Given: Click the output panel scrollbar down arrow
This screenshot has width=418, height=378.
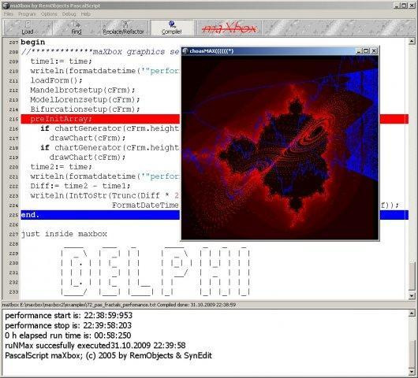Looking at the screenshot, I should click(412, 372).
